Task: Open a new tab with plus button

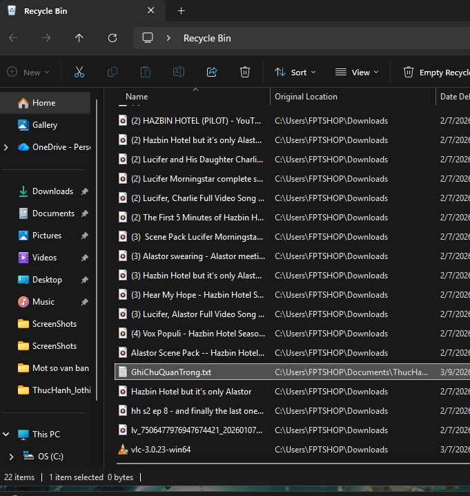Action: [181, 11]
